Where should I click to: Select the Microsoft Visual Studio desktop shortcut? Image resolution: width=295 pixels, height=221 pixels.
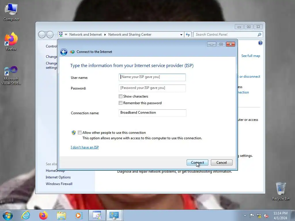tap(11, 76)
